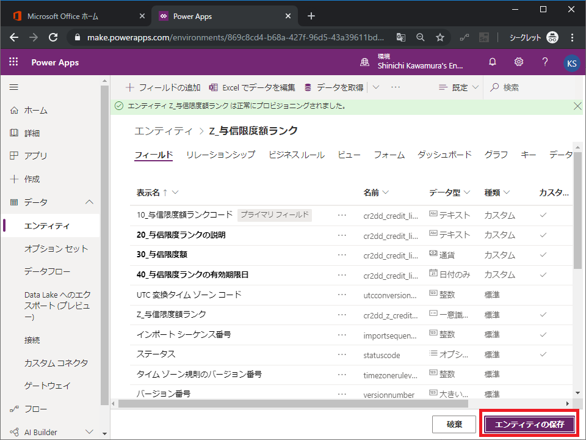586x440 pixels.
Task: Expand the データを取得 dropdown arrow
Action: [375, 87]
